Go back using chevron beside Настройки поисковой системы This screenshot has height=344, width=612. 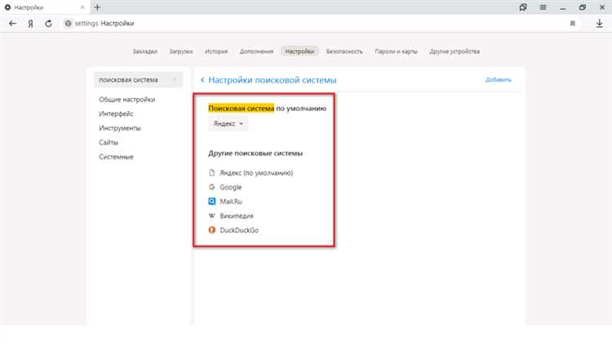202,80
